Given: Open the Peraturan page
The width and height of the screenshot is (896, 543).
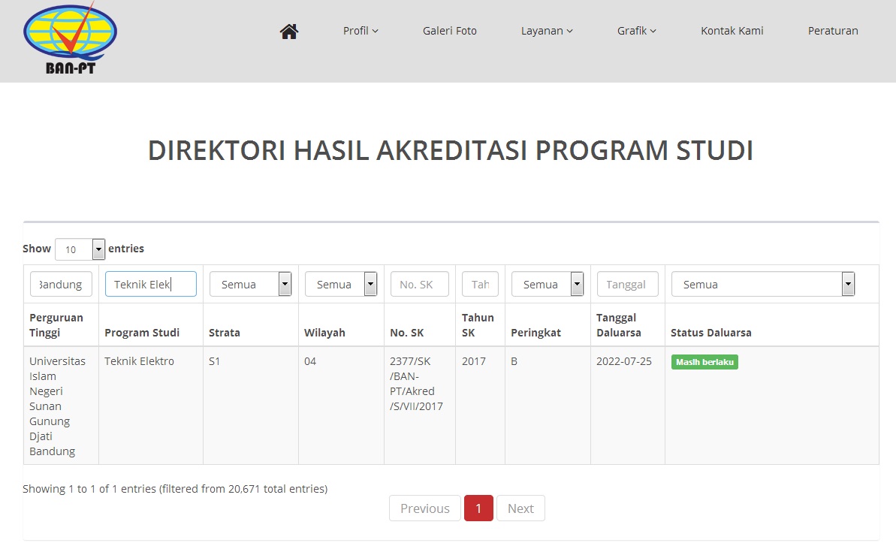Looking at the screenshot, I should [833, 31].
